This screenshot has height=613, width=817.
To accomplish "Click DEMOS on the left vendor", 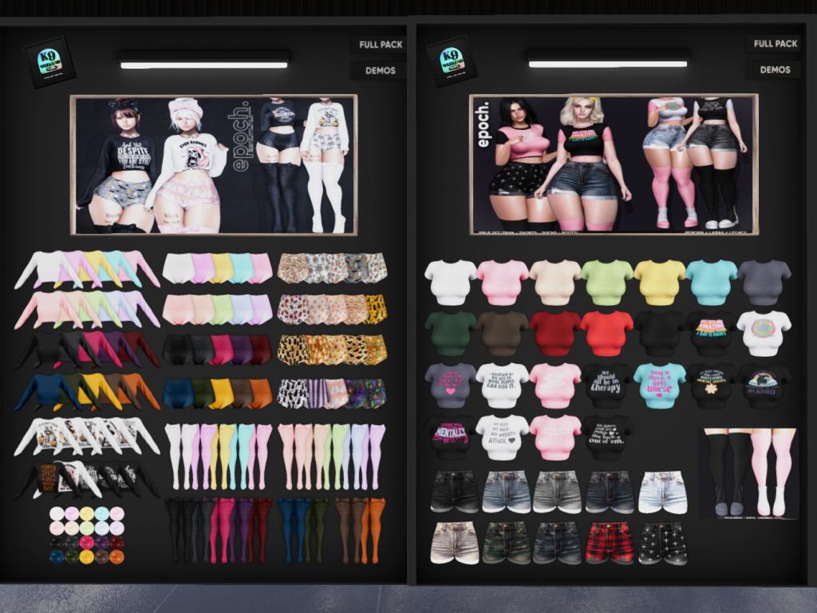I will (x=381, y=70).
